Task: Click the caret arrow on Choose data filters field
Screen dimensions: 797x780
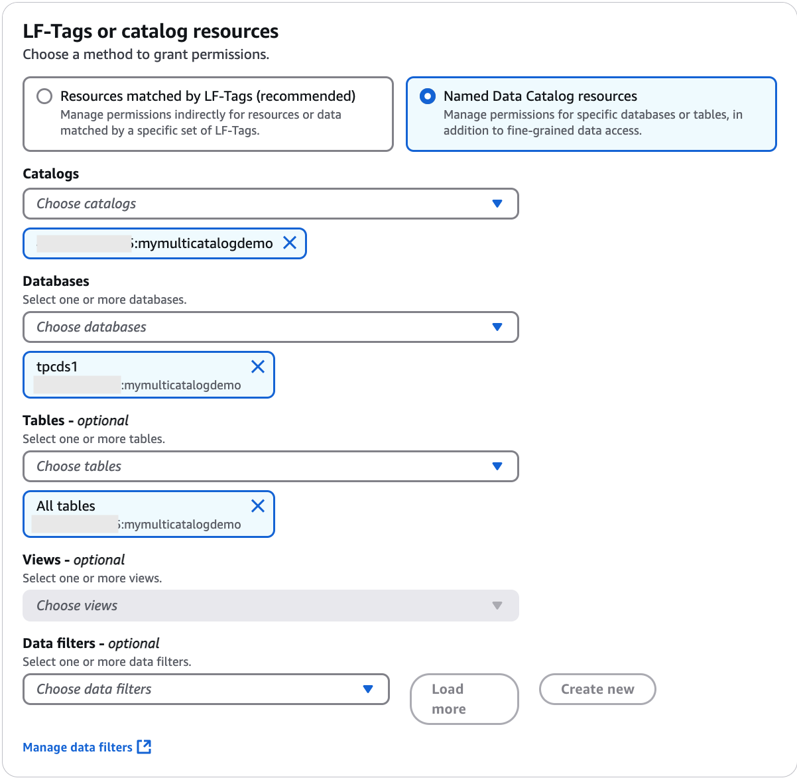Action: [369, 689]
